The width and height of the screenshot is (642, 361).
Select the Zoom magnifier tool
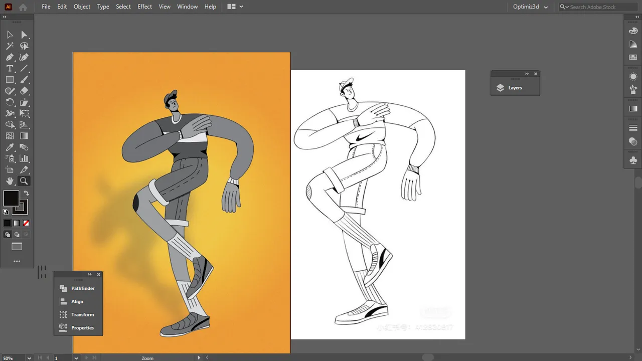[x=24, y=181]
